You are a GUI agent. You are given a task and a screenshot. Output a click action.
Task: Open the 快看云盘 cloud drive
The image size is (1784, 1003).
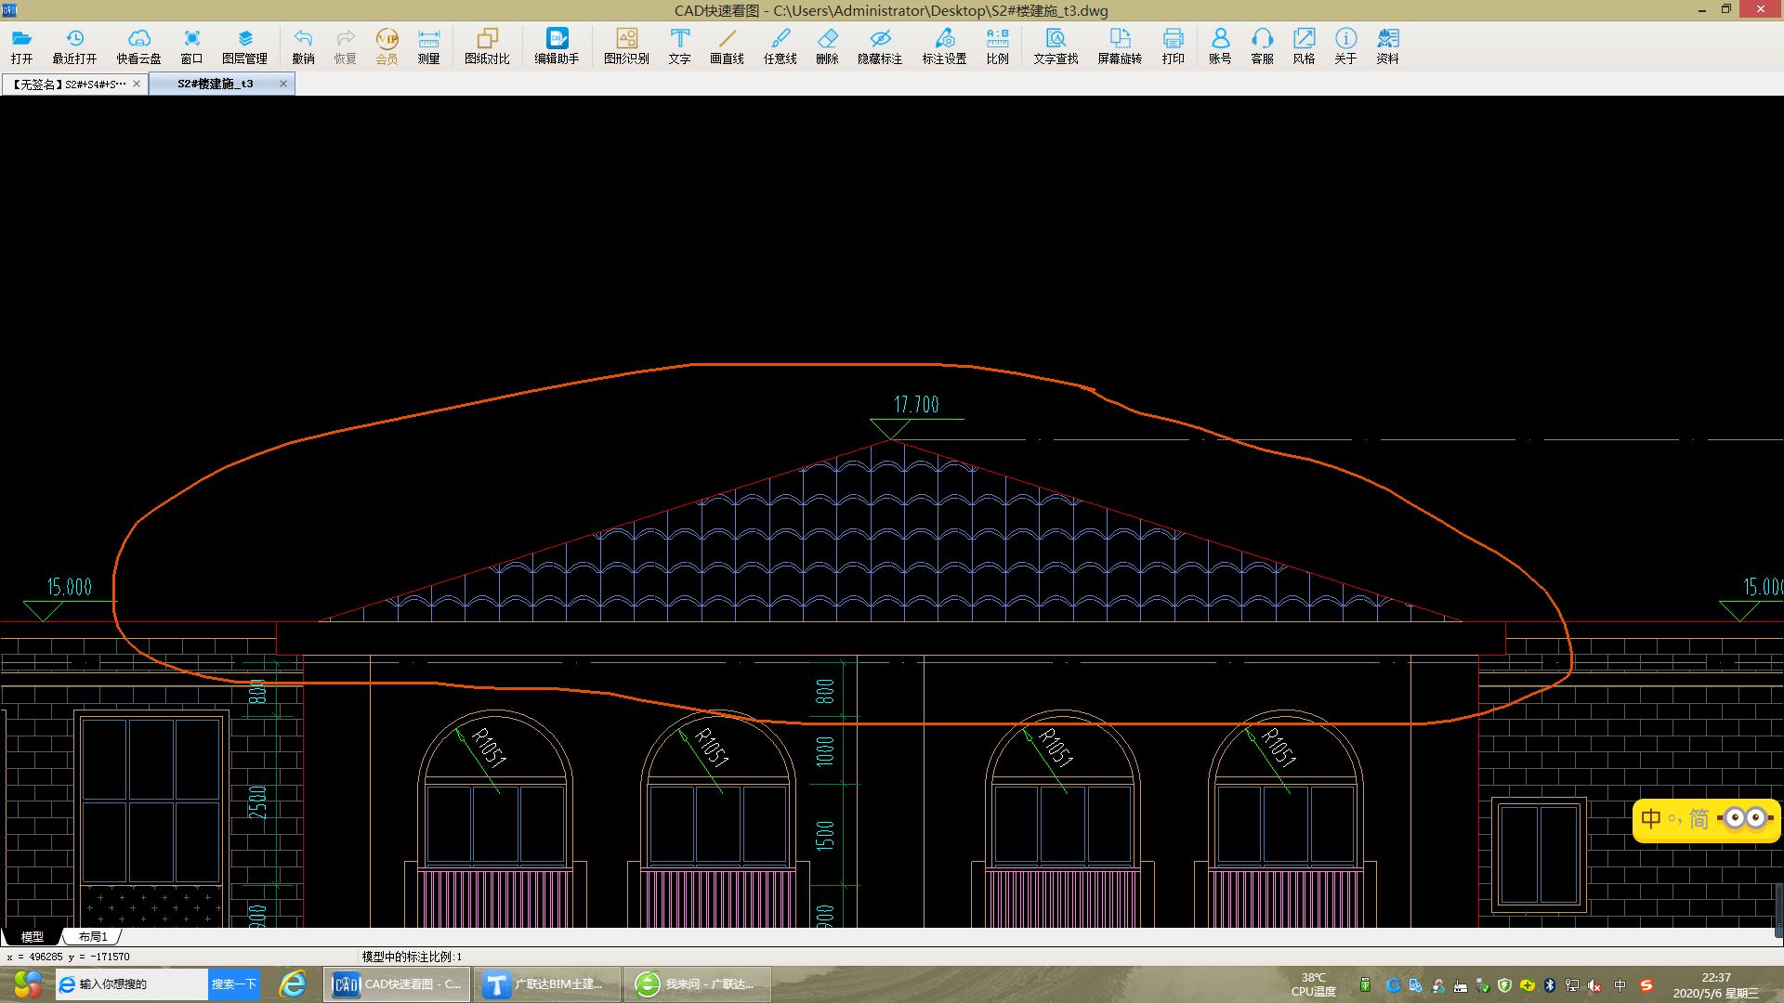(x=138, y=46)
